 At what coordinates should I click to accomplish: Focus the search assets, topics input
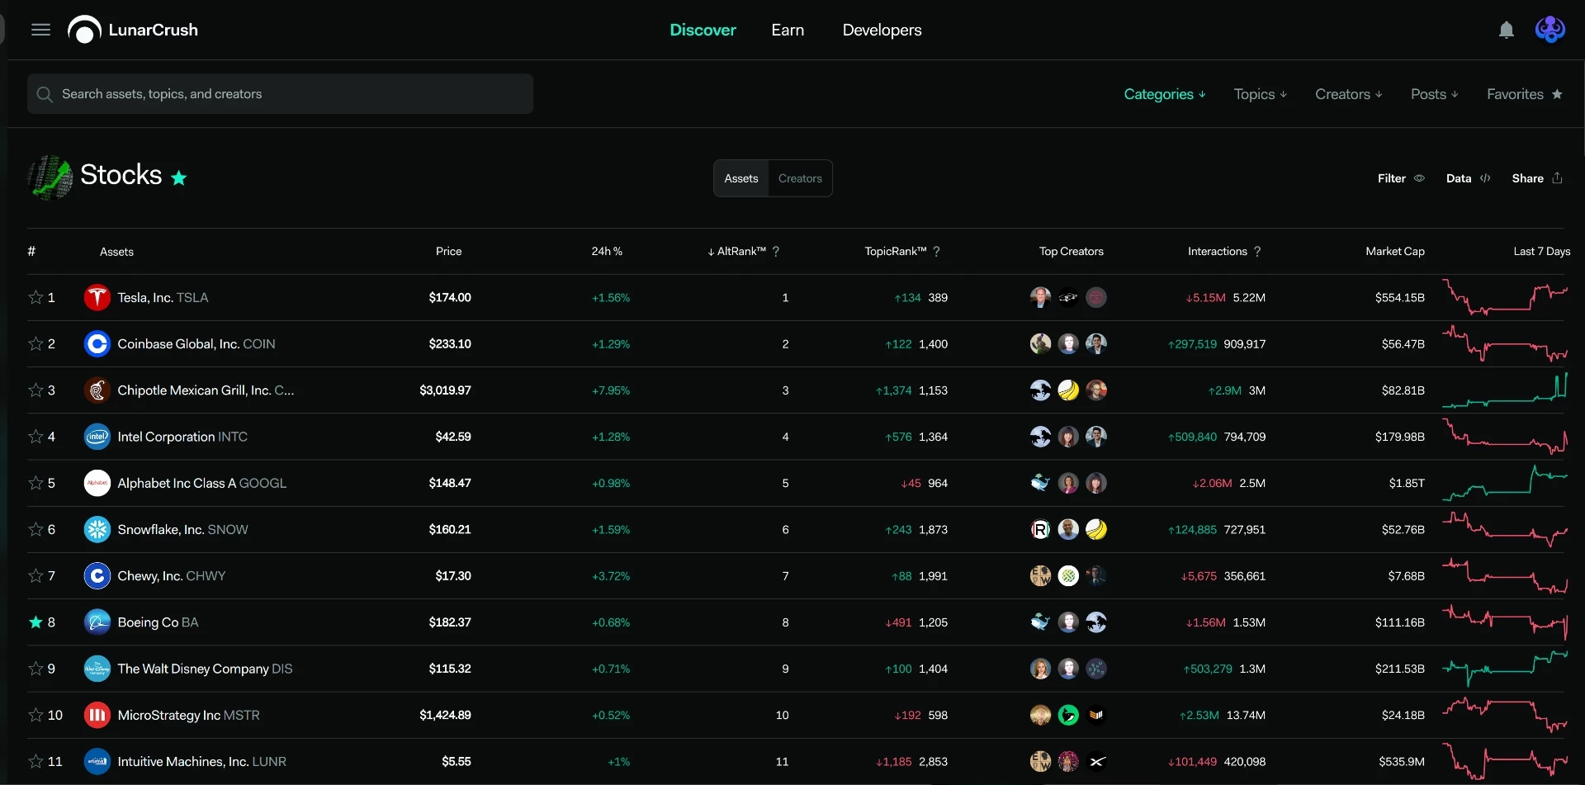[280, 94]
